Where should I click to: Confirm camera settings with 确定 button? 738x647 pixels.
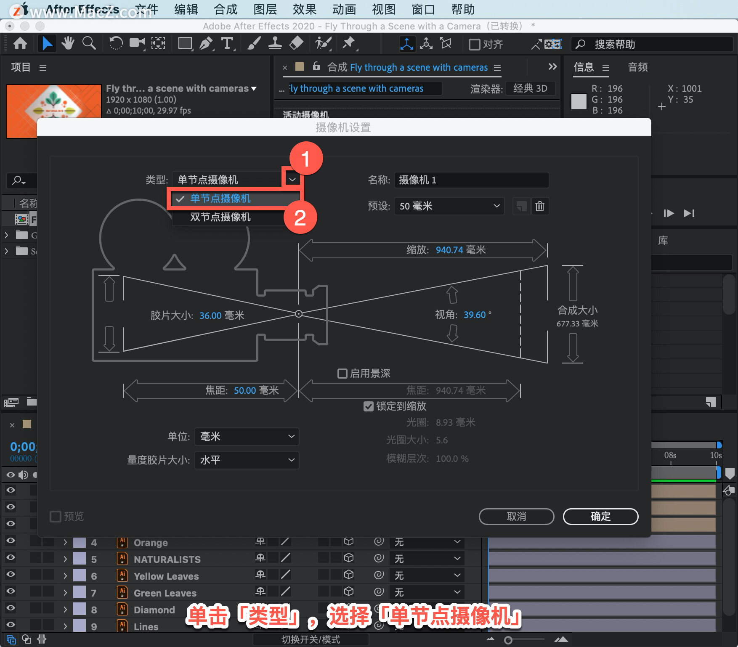600,517
